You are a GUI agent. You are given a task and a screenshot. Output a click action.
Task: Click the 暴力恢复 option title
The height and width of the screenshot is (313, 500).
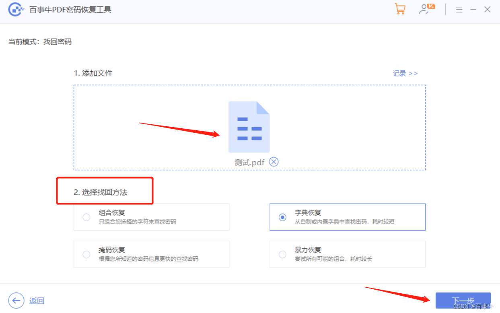tap(308, 250)
